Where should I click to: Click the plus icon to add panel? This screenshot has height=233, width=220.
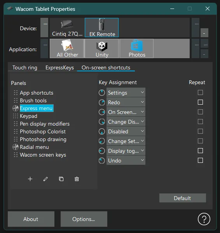[30, 179]
